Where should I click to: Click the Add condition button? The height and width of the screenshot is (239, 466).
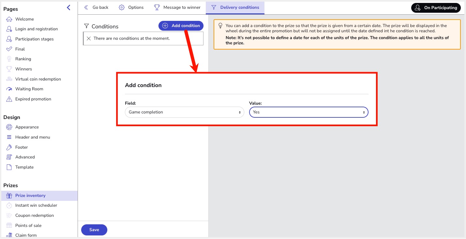pyautogui.click(x=181, y=26)
